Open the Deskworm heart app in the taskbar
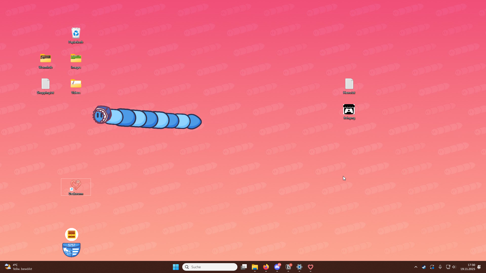The width and height of the screenshot is (486, 273). click(311, 267)
